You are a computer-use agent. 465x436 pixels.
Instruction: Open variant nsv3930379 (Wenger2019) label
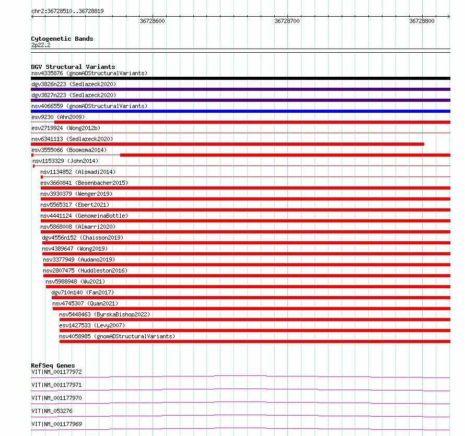pyautogui.click(x=76, y=194)
